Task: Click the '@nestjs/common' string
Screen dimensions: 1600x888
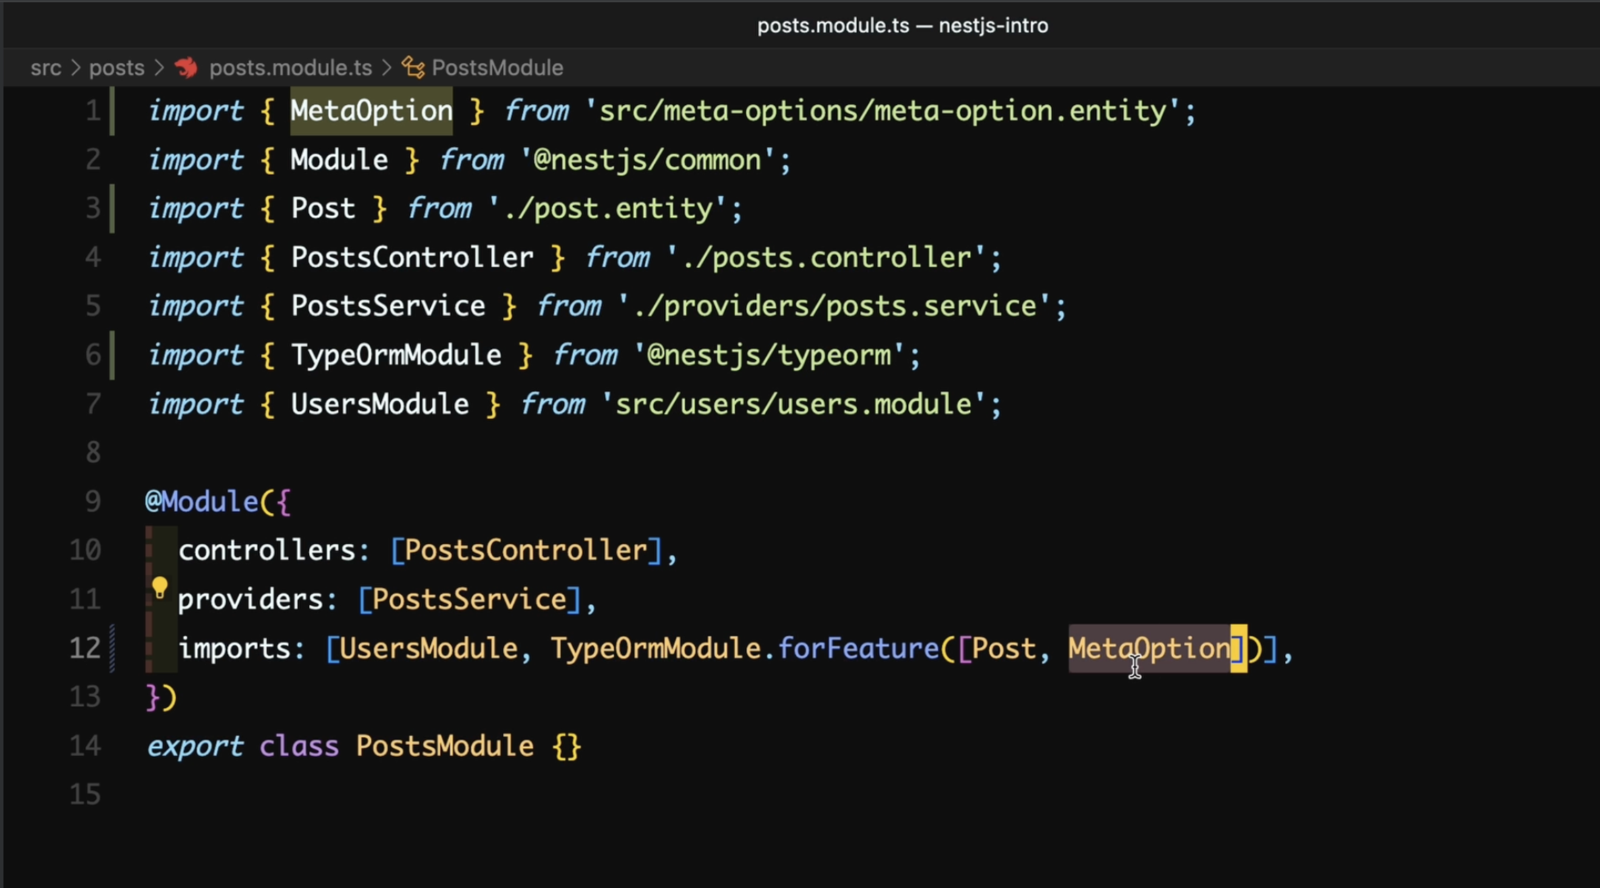Action: tap(646, 160)
